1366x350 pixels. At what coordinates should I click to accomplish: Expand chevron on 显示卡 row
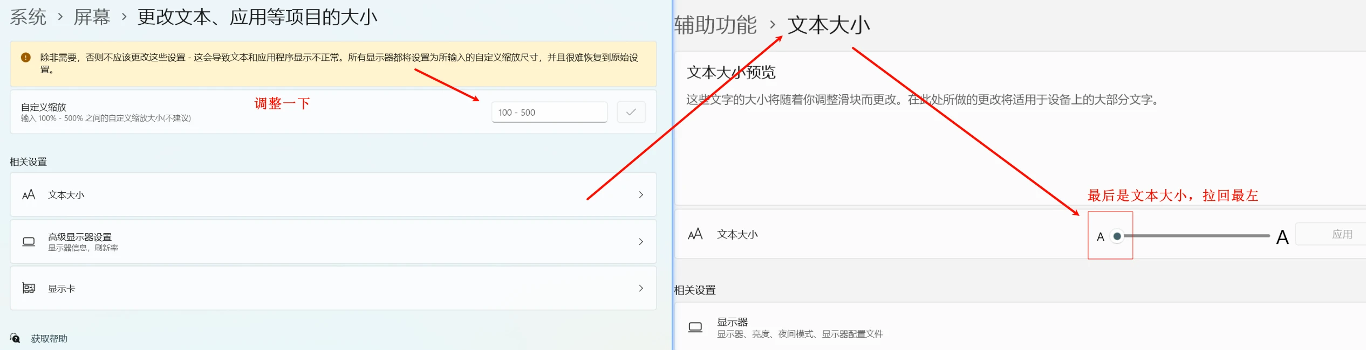click(x=640, y=288)
